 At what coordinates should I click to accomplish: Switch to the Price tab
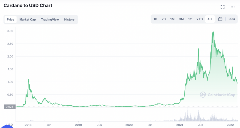pos(10,19)
